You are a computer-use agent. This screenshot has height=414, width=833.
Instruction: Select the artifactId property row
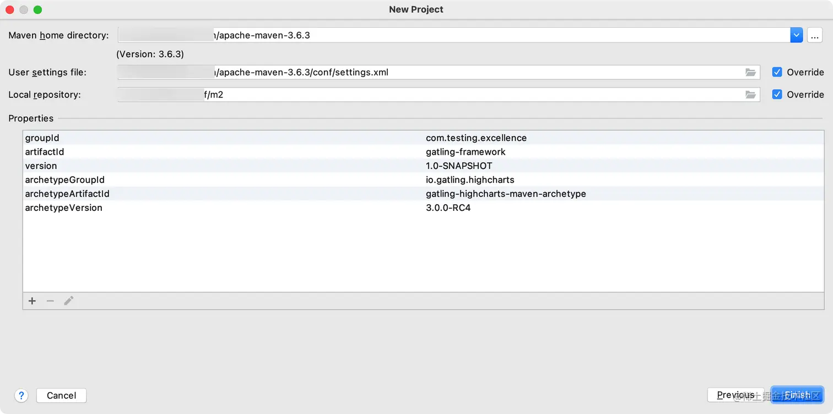pyautogui.click(x=423, y=152)
